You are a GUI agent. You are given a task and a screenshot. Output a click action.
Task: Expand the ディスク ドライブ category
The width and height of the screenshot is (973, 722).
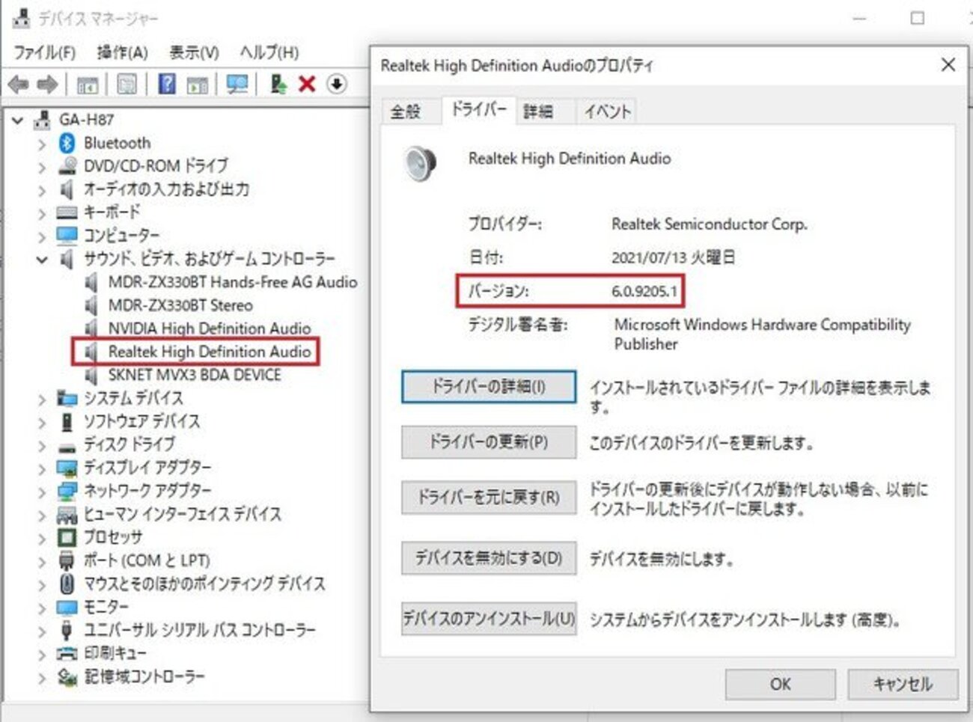coord(42,445)
